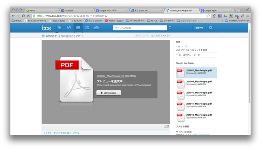Open the globe icon in box header
This screenshot has width=261, height=149.
click(69, 28)
